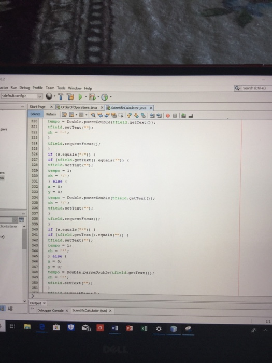Image resolution: width=272 pixels, height=363 pixels.
Task: Click the Uncomment icon in the editor toolbar
Action: (x=191, y=116)
